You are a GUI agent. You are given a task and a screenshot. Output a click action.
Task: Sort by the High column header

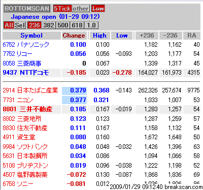tap(99, 36)
